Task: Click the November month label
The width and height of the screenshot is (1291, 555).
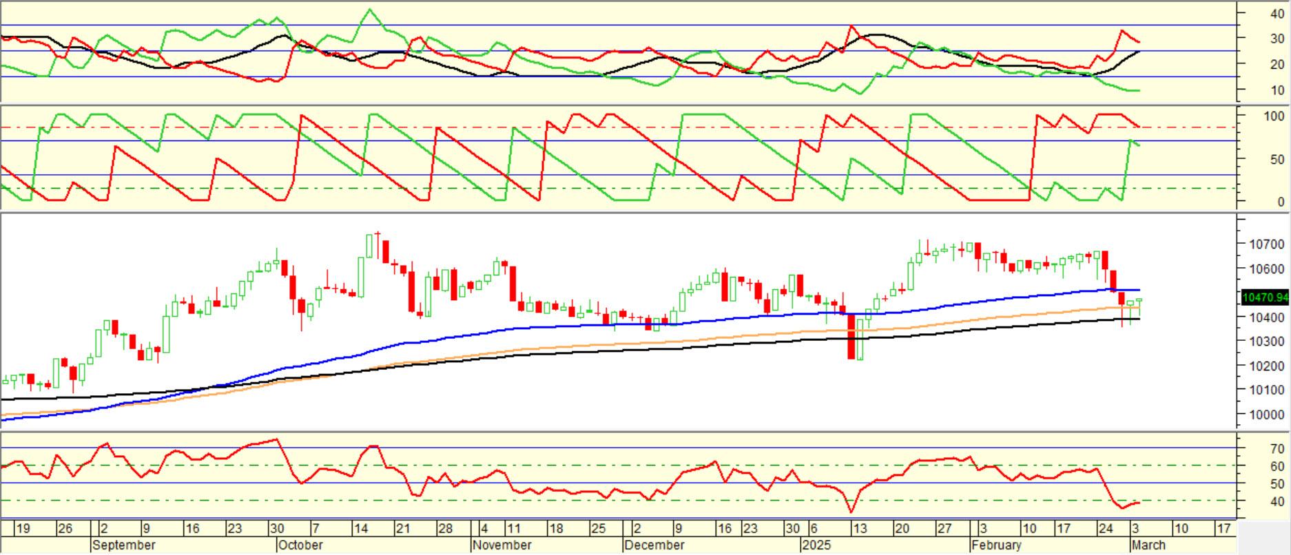Action: click(x=502, y=545)
